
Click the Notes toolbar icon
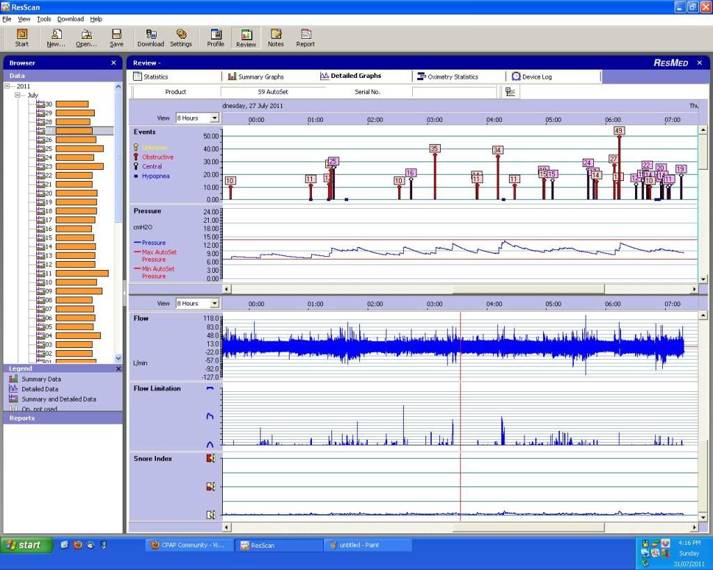pos(276,38)
